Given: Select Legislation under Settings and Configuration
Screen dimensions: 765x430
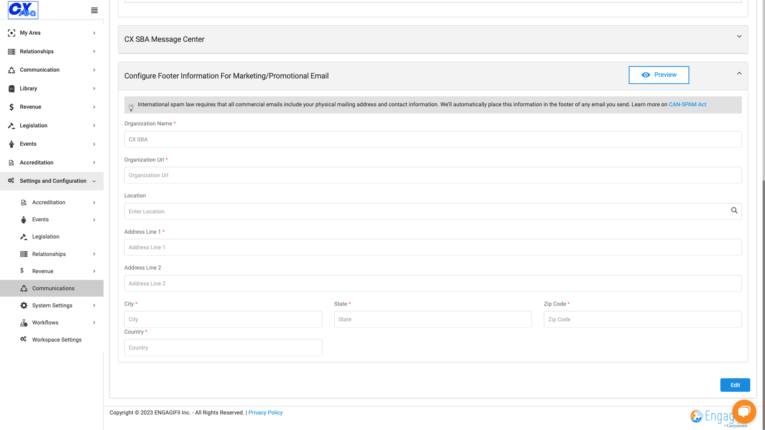Looking at the screenshot, I should coord(52,236).
